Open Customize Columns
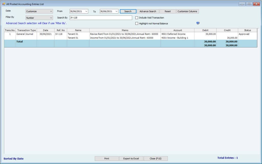The height and width of the screenshot is (164, 262). [187, 11]
